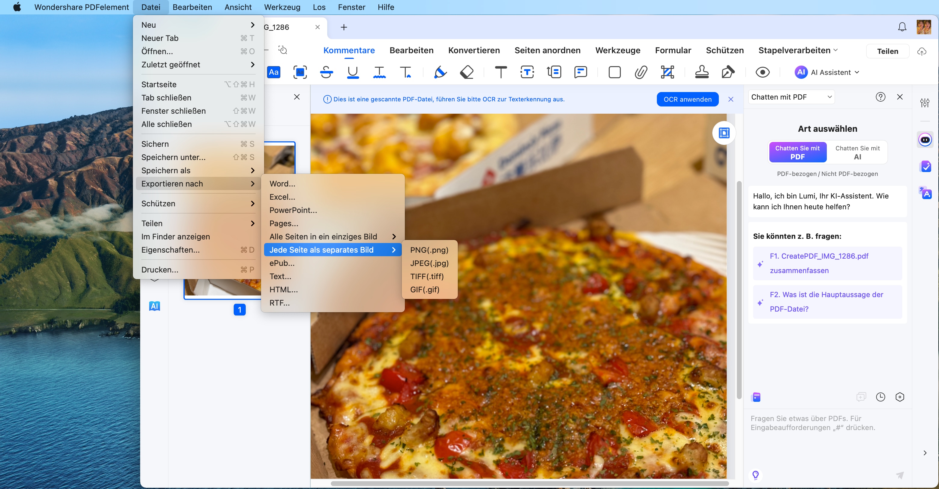
Task: Switch to Chatten Sie mit AI mode
Action: pyautogui.click(x=857, y=152)
